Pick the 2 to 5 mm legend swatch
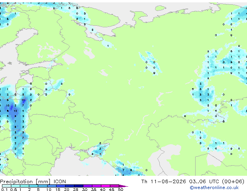The width and height of the screenshot is (247, 191). pyautogui.click(x=34, y=186)
